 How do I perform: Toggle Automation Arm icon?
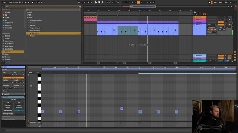point(110,3)
